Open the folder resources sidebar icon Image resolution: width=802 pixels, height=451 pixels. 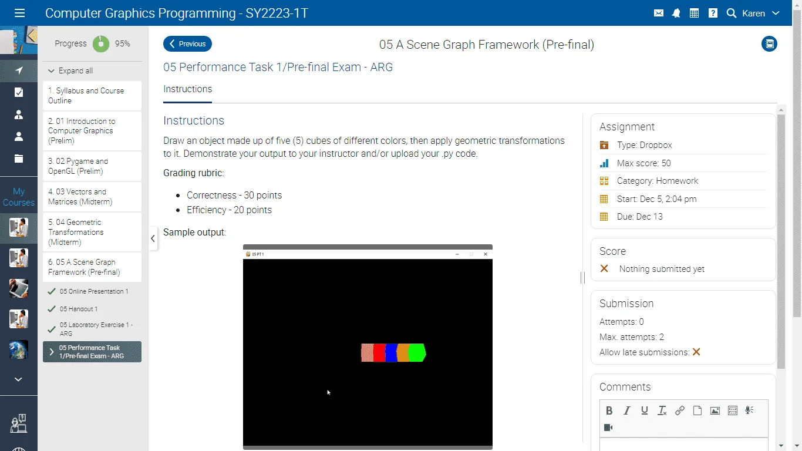[x=19, y=159]
